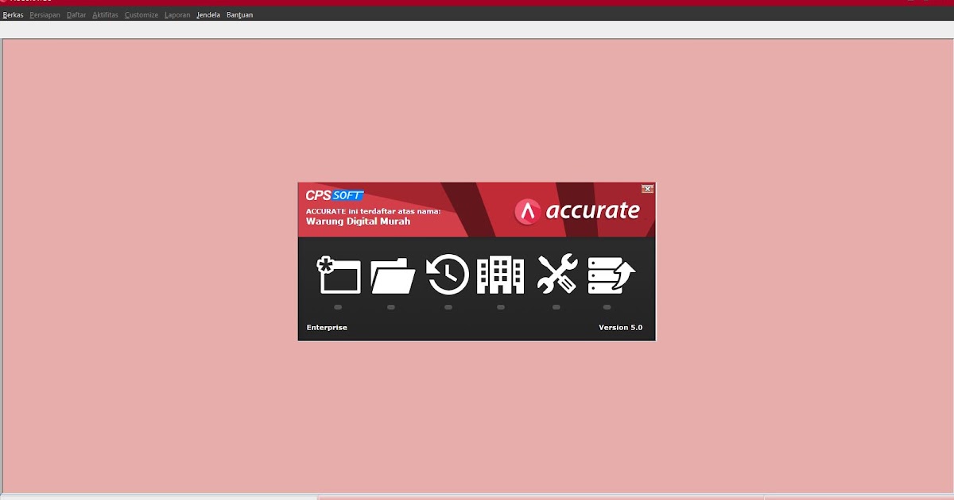The width and height of the screenshot is (954, 500).
Task: Open the Customize menu
Action: tap(142, 15)
